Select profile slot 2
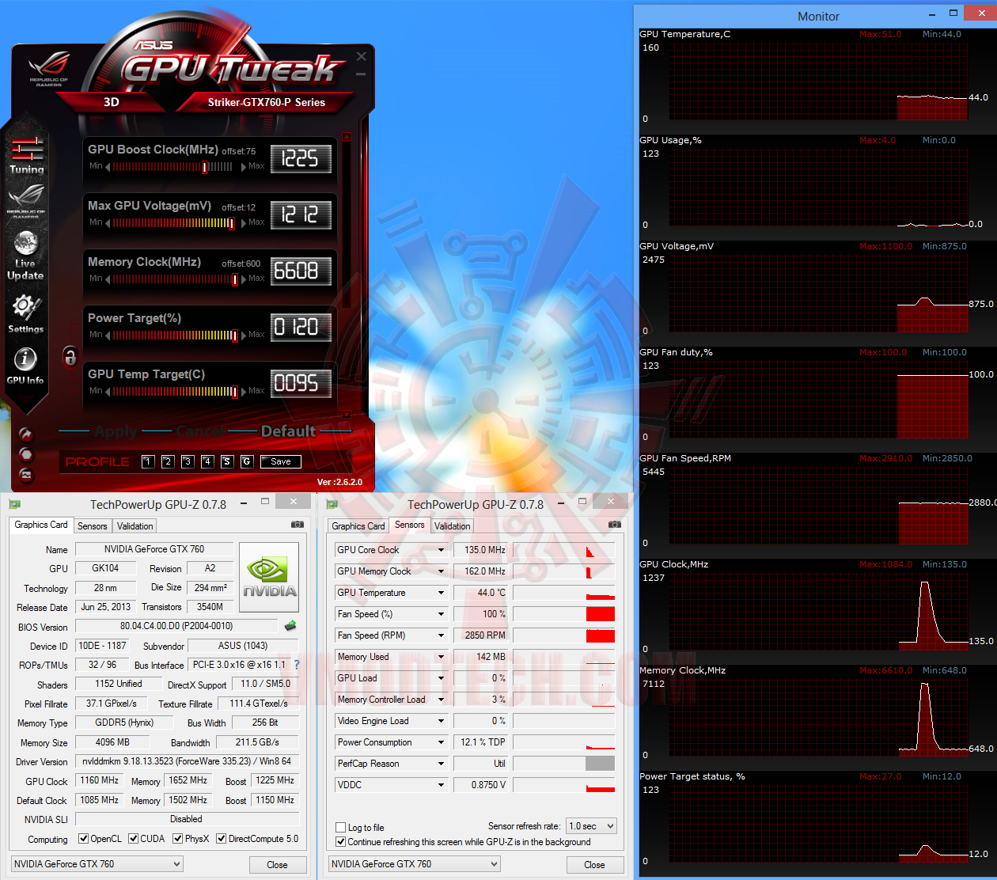997x880 pixels. pyautogui.click(x=168, y=461)
